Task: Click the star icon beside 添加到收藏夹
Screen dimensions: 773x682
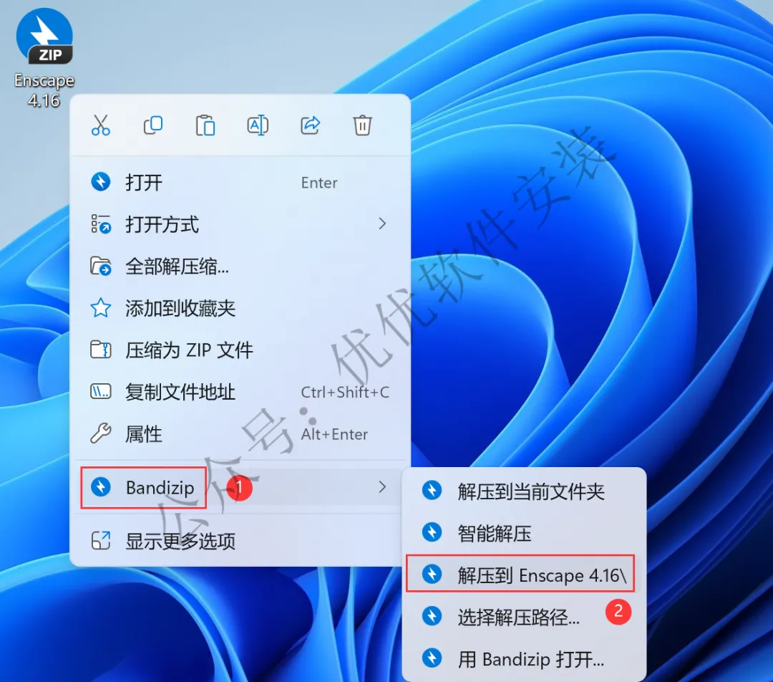Action: point(101,308)
